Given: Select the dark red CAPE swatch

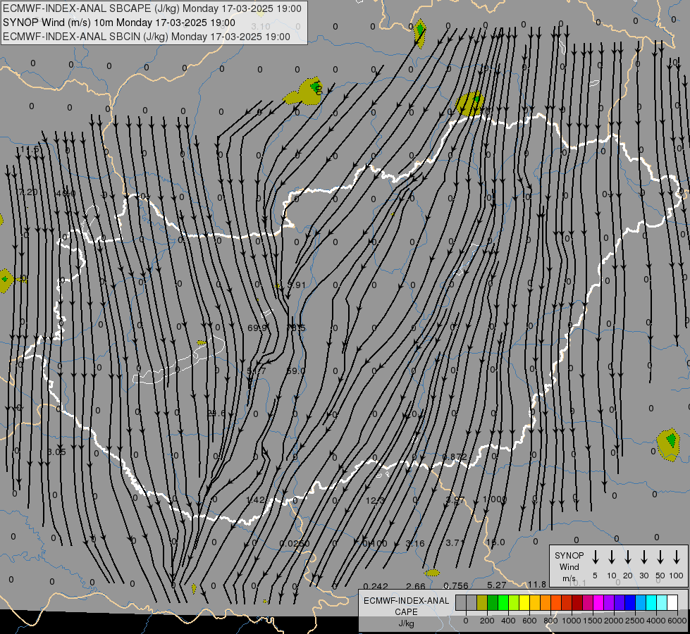Looking at the screenshot, I should pyautogui.click(x=577, y=603).
